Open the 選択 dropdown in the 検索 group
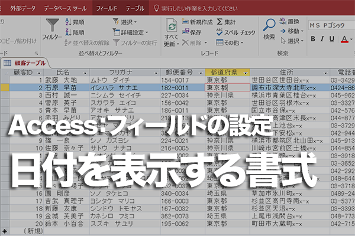 [292, 41]
